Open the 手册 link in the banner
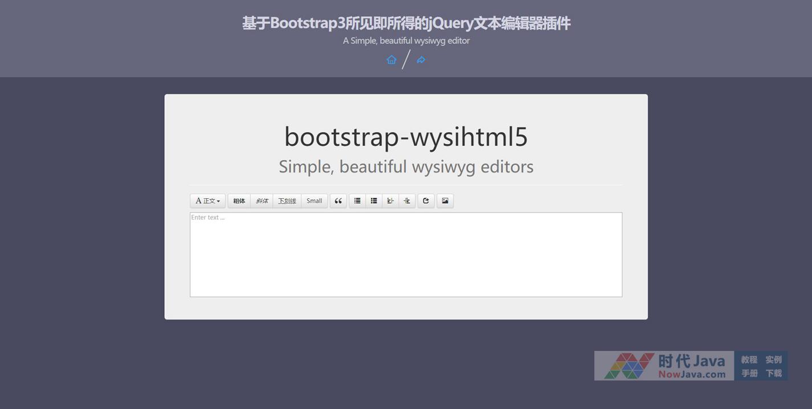This screenshot has height=409, width=812. tap(749, 373)
